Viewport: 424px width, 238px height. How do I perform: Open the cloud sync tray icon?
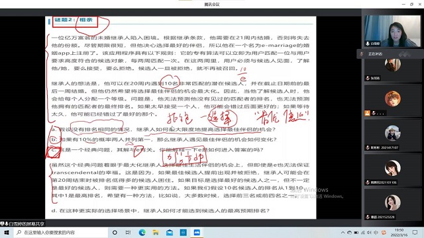(349, 232)
